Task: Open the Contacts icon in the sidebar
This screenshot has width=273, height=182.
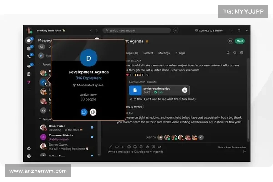Action: pos(29,74)
